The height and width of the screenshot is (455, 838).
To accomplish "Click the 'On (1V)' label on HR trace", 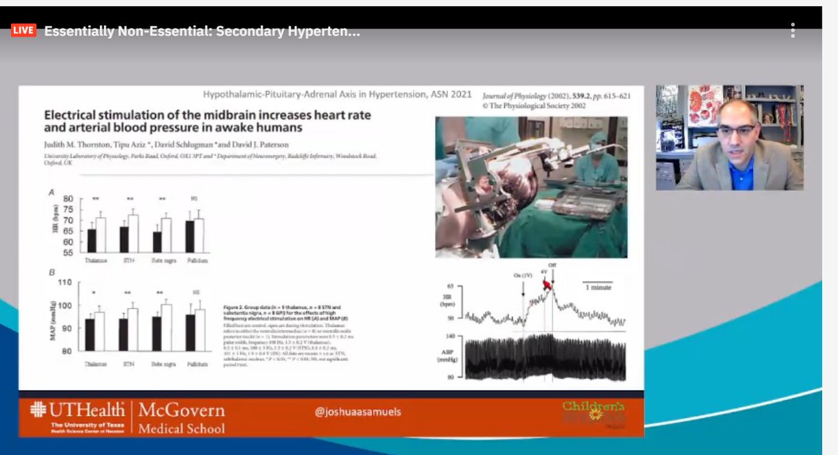I will pyautogui.click(x=523, y=275).
